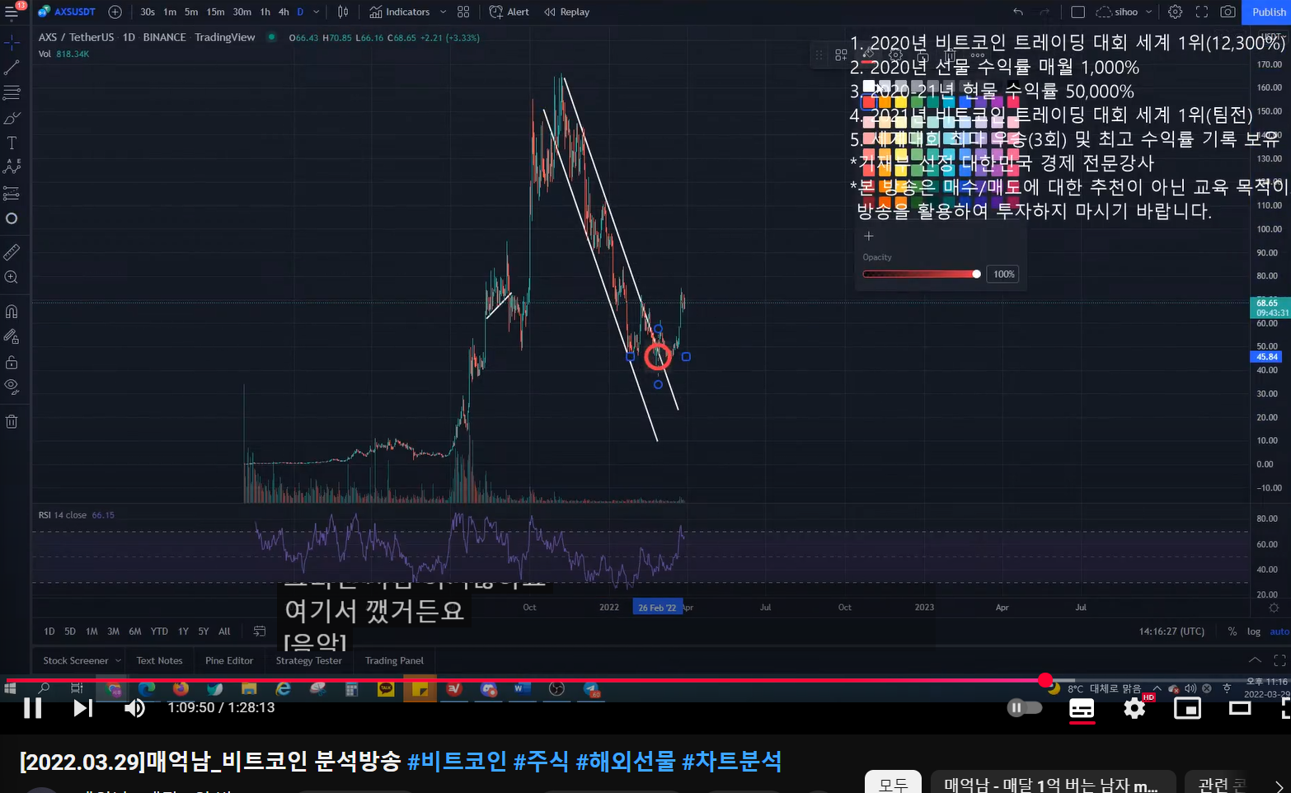Select the D daily timeframe
Screen dimensions: 1291x793
point(300,12)
